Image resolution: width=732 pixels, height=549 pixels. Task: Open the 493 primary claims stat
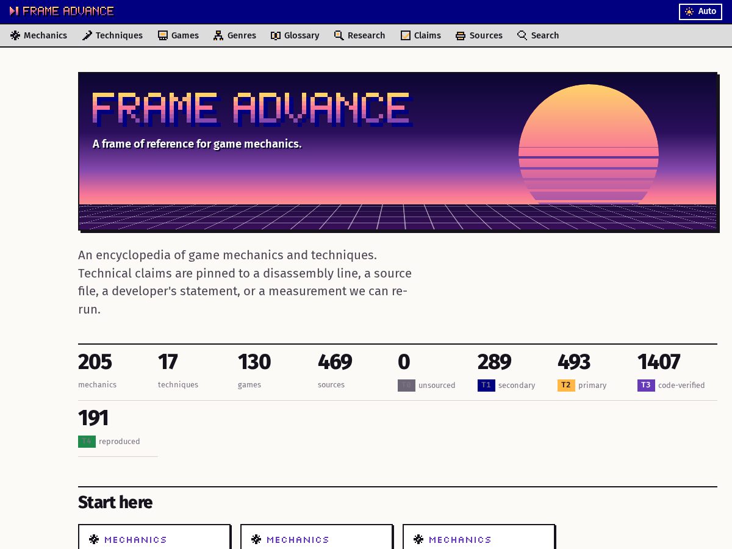597,373
